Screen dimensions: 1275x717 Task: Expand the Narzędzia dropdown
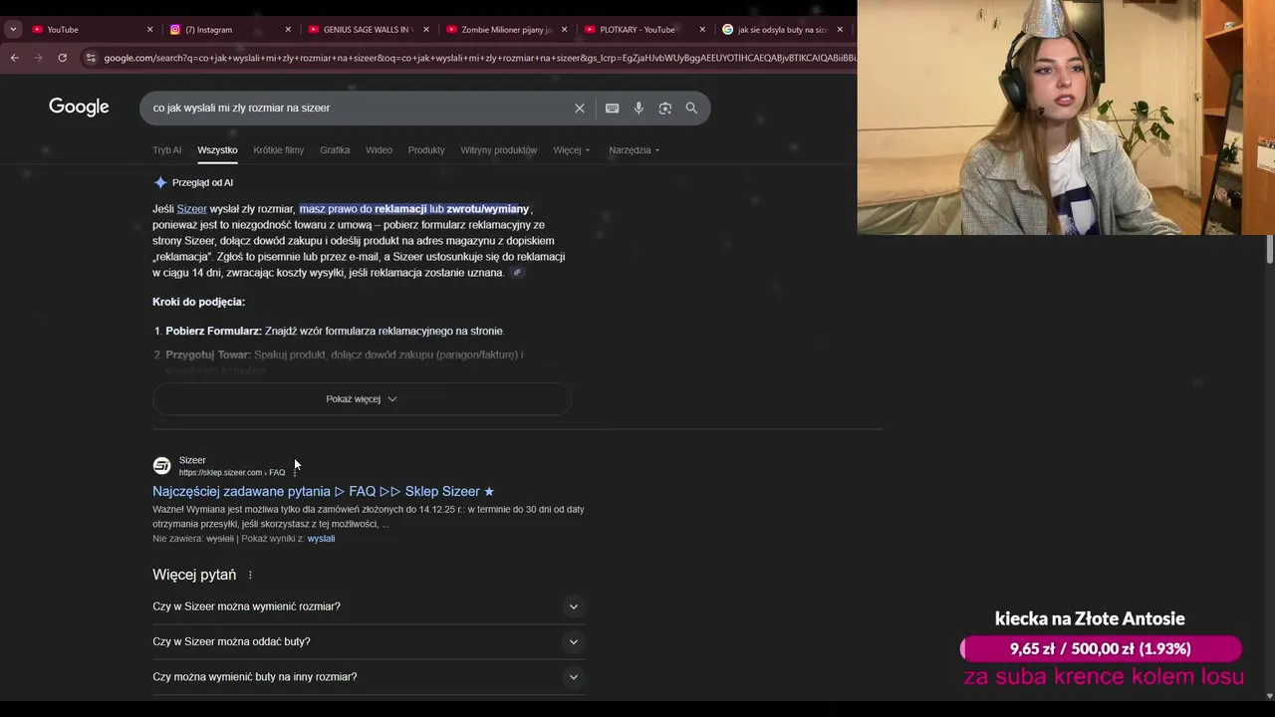(635, 150)
